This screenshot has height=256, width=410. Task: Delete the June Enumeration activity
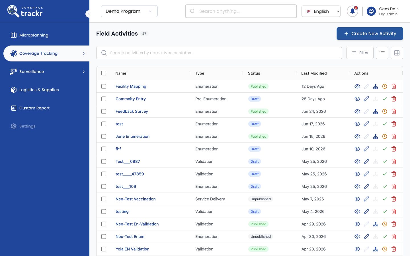click(394, 137)
